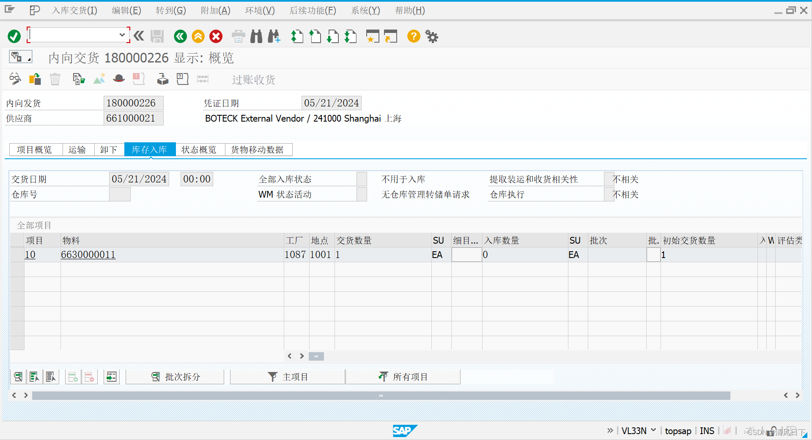Click the 内向发货 number field
Image resolution: width=812 pixels, height=440 pixels.
pos(133,103)
